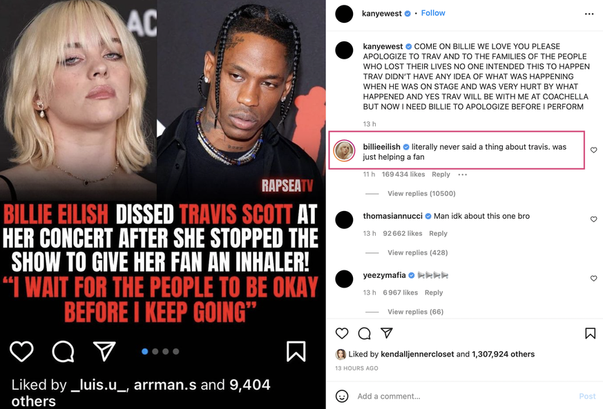Save post with the bookmark icon
603x409 pixels.
click(x=590, y=333)
